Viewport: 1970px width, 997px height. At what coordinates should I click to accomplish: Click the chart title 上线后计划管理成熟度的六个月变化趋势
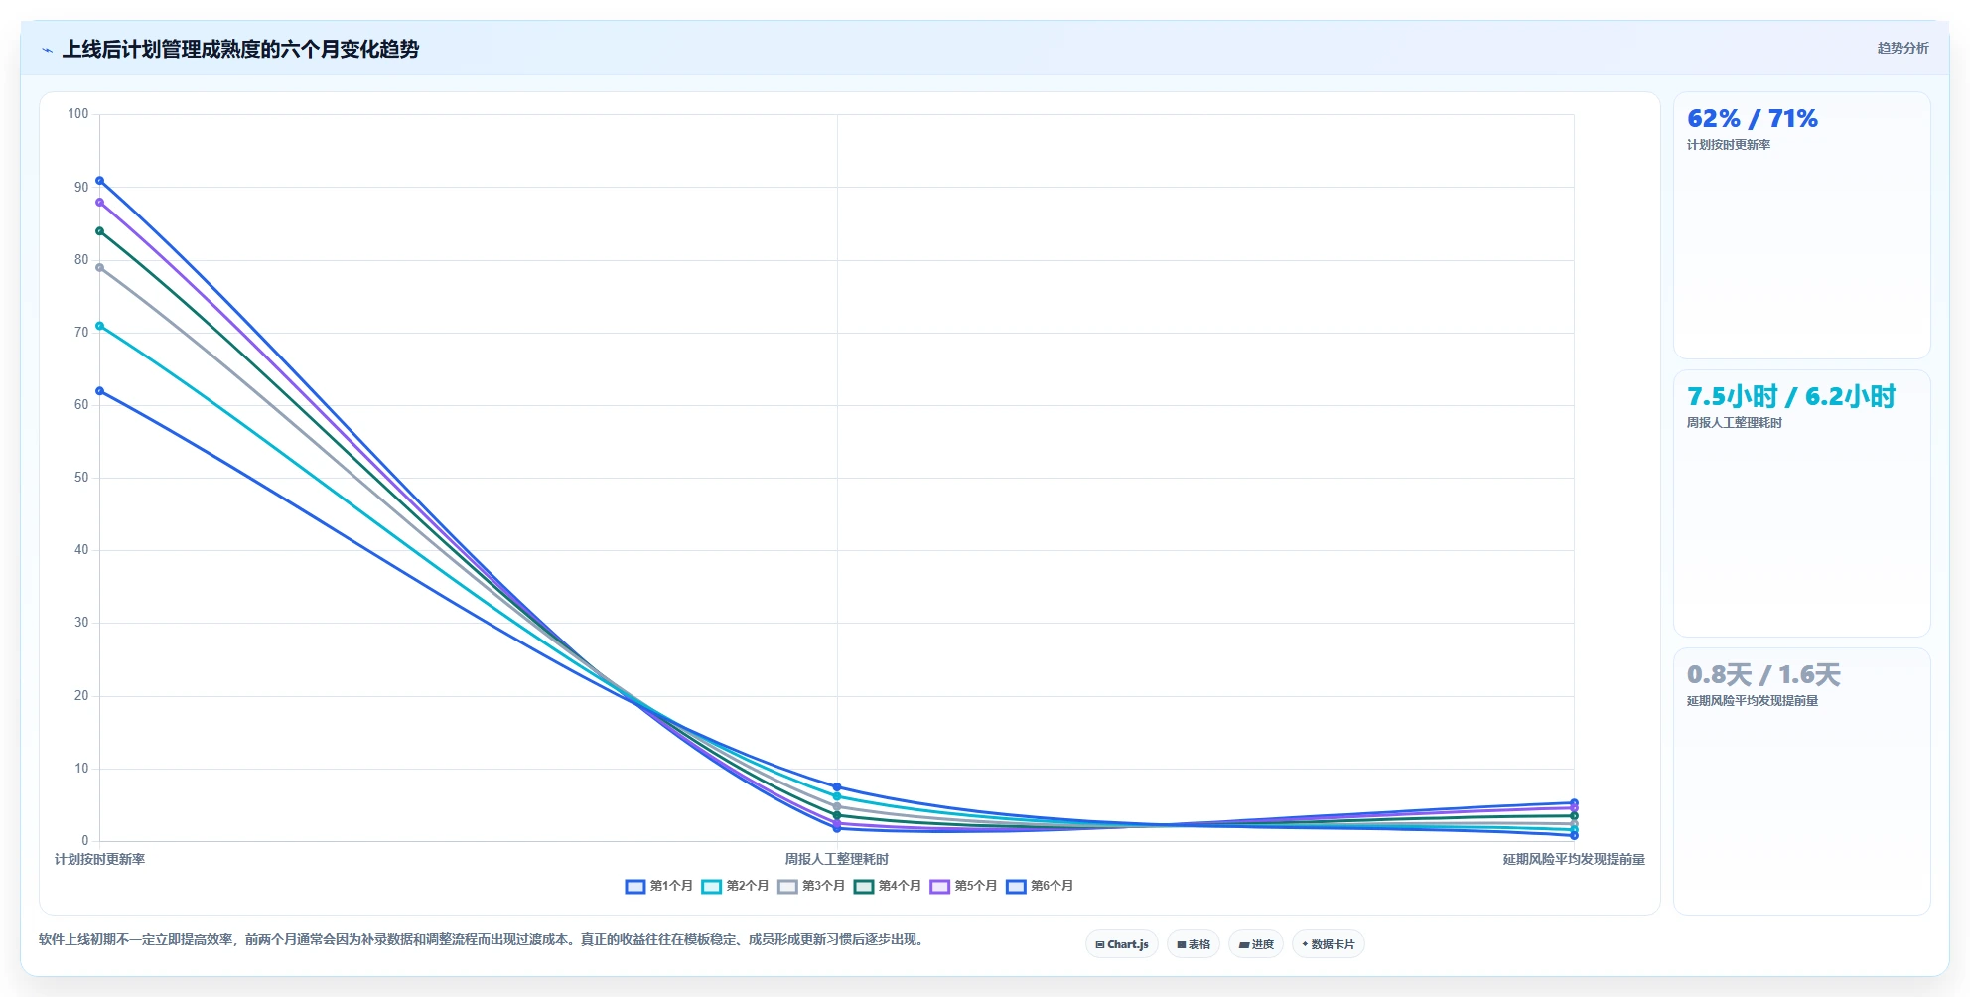pyautogui.click(x=240, y=49)
